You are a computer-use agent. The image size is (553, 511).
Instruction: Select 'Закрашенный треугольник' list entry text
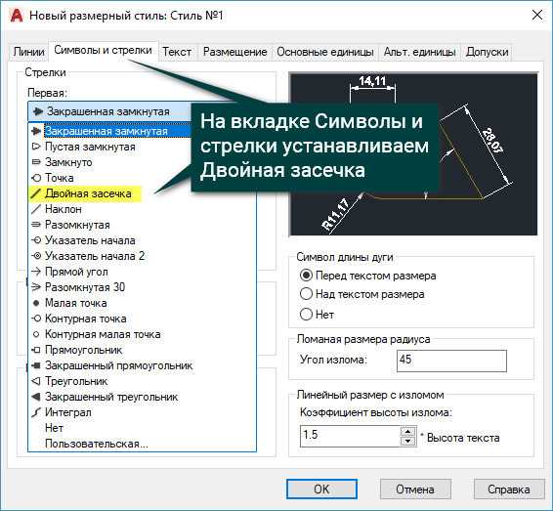[111, 397]
